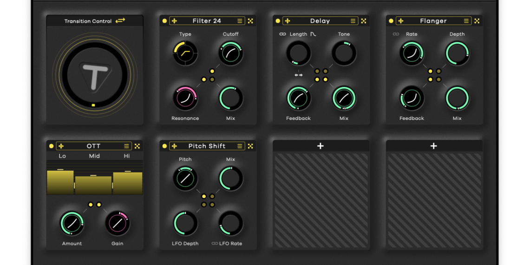Click the large Transition Control T dial
This screenshot has width=529, height=265.
click(95, 75)
